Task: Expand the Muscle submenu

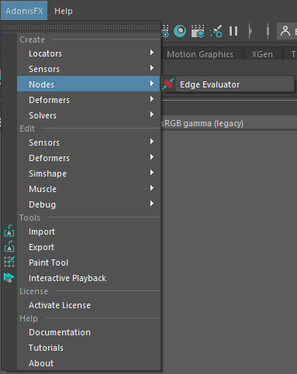Action: click(88, 189)
